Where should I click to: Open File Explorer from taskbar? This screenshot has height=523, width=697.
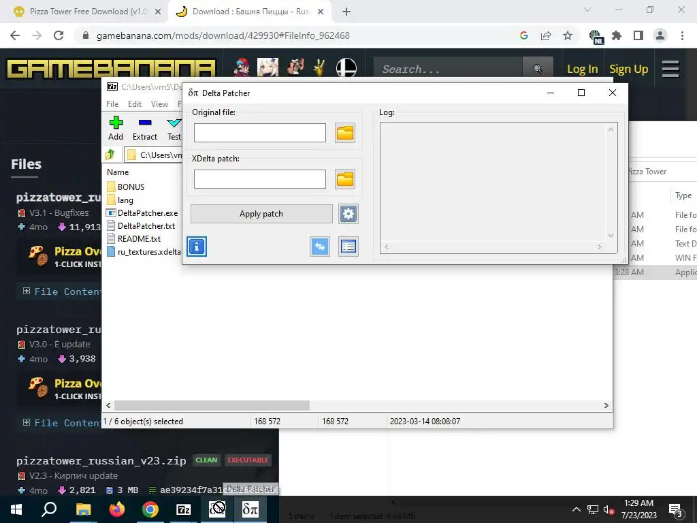83,509
